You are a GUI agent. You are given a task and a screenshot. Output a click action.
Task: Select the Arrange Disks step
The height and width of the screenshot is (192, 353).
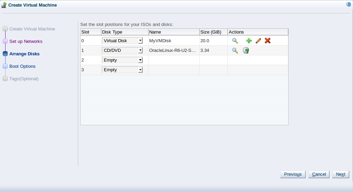(x=25, y=54)
